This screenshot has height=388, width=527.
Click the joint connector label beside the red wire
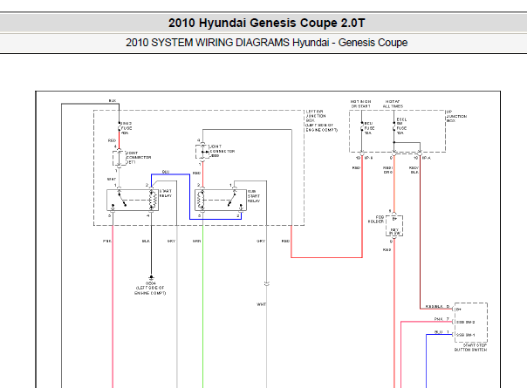click(x=222, y=151)
